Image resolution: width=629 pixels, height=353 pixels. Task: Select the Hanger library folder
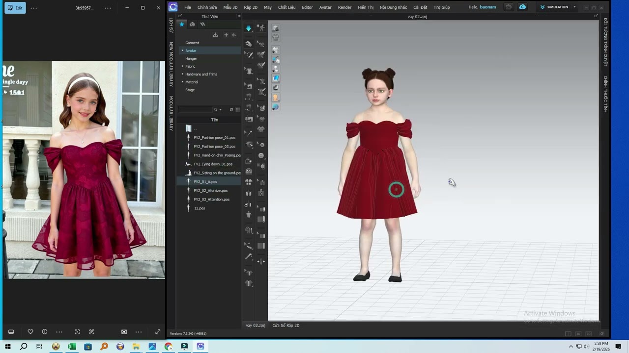[x=191, y=58]
